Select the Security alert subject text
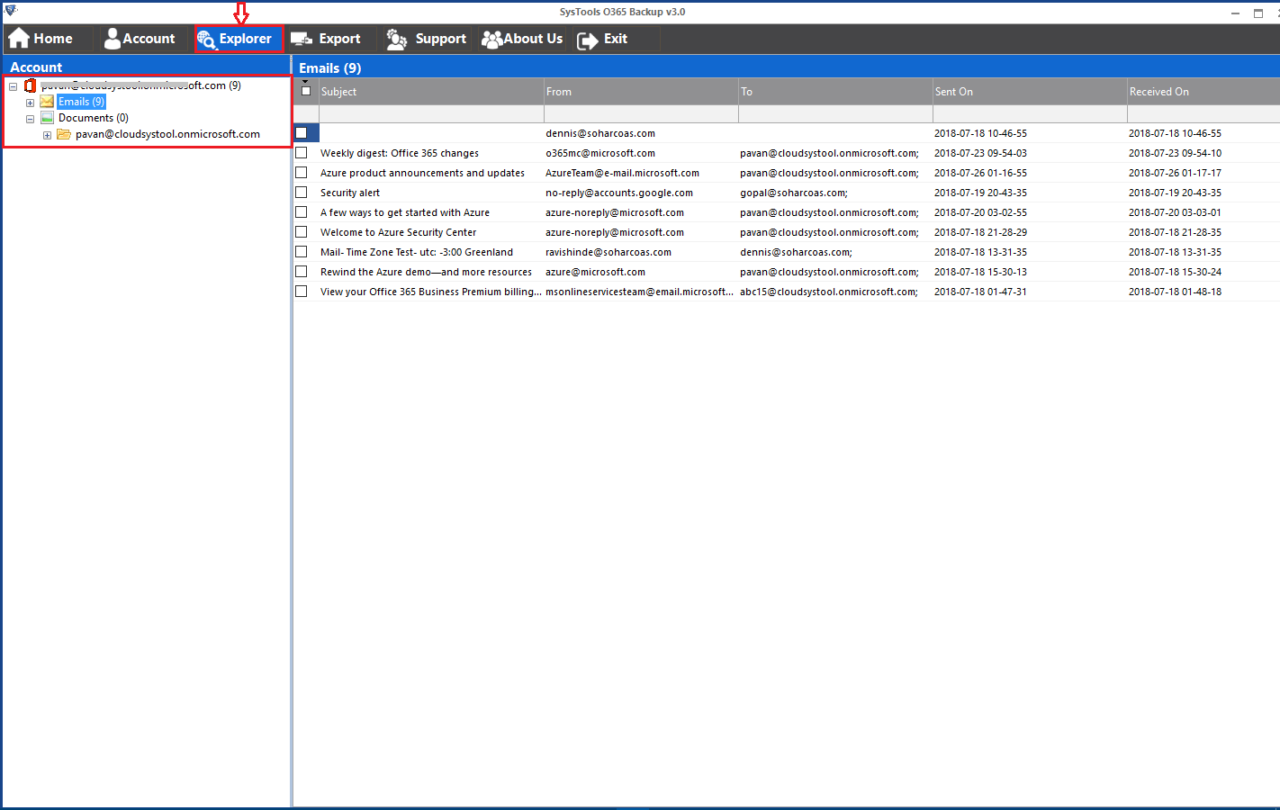1280x810 pixels. click(x=350, y=193)
